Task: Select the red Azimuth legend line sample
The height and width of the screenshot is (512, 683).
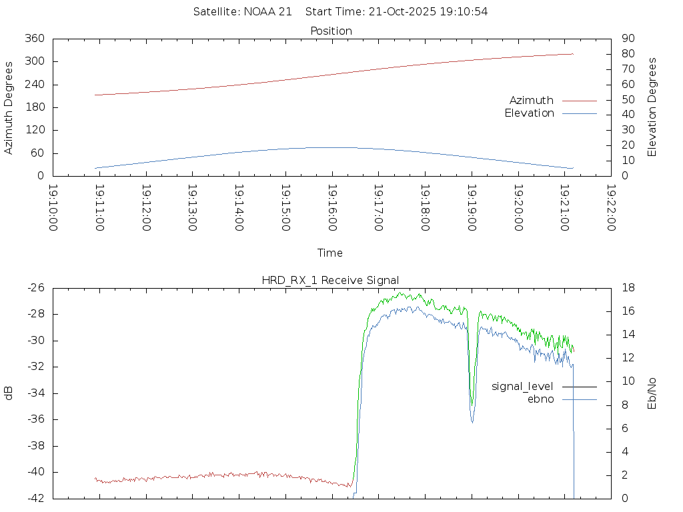Action: point(579,101)
